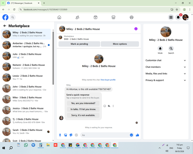Open the Sarah - 3 Beds 2 Baths House chat
193x154 pixels.
tap(26, 132)
